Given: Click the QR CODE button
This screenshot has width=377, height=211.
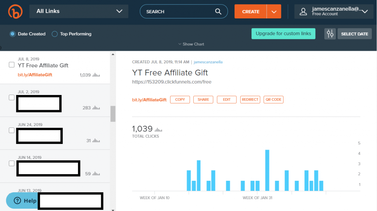Looking at the screenshot, I should point(274,99).
